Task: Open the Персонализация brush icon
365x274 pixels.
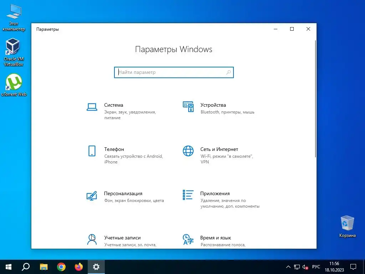Action: click(92, 196)
